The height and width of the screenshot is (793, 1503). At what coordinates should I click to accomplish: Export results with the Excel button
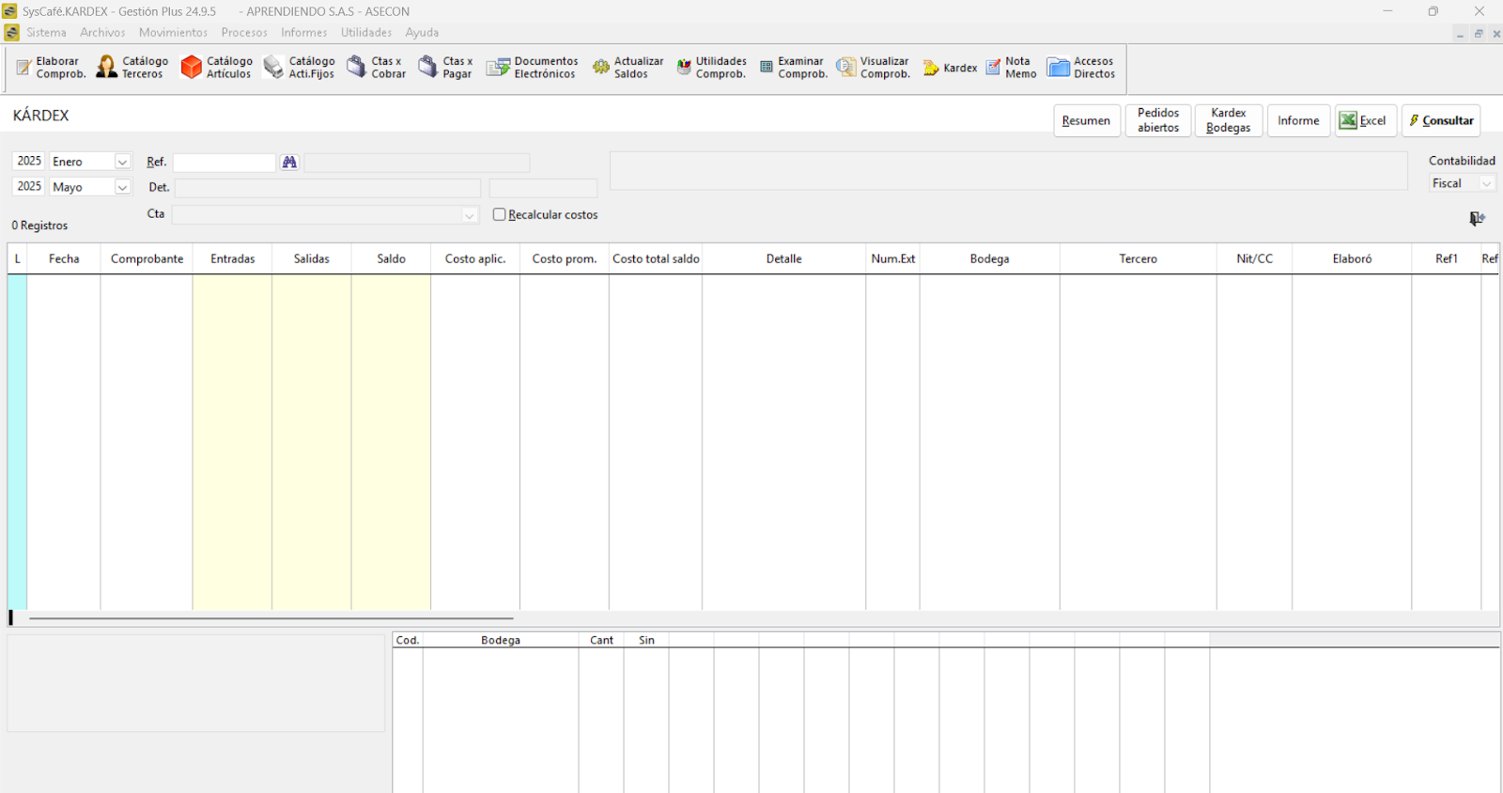pyautogui.click(x=1365, y=121)
